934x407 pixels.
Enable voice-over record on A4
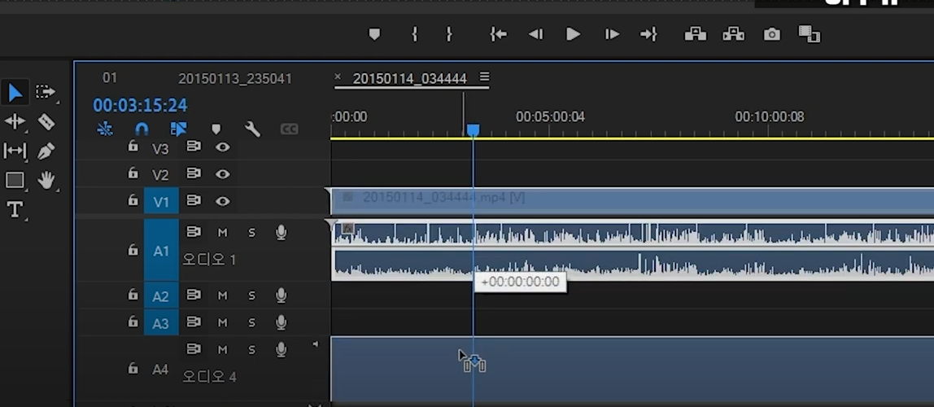(282, 349)
